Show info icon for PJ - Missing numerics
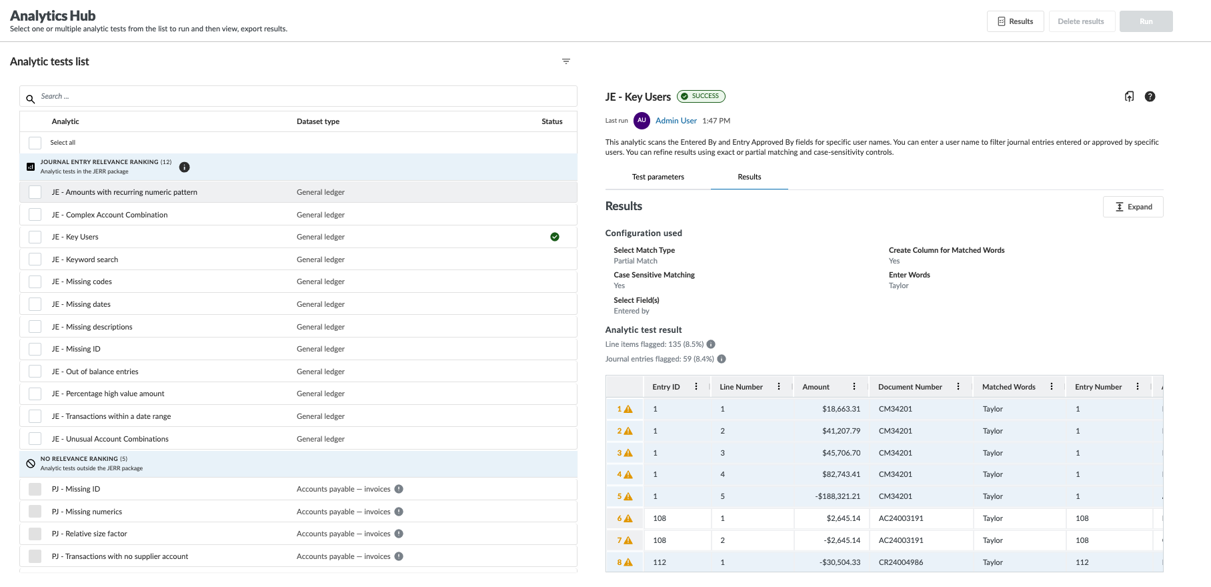Viewport: 1211px width, 587px height. pos(399,512)
